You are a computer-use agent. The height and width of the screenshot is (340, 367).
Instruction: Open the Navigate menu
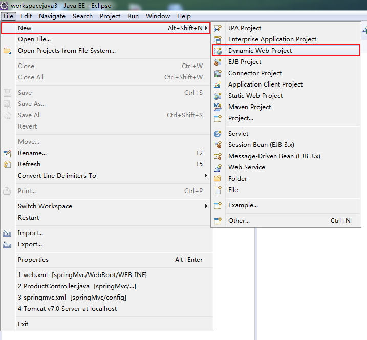click(x=52, y=16)
